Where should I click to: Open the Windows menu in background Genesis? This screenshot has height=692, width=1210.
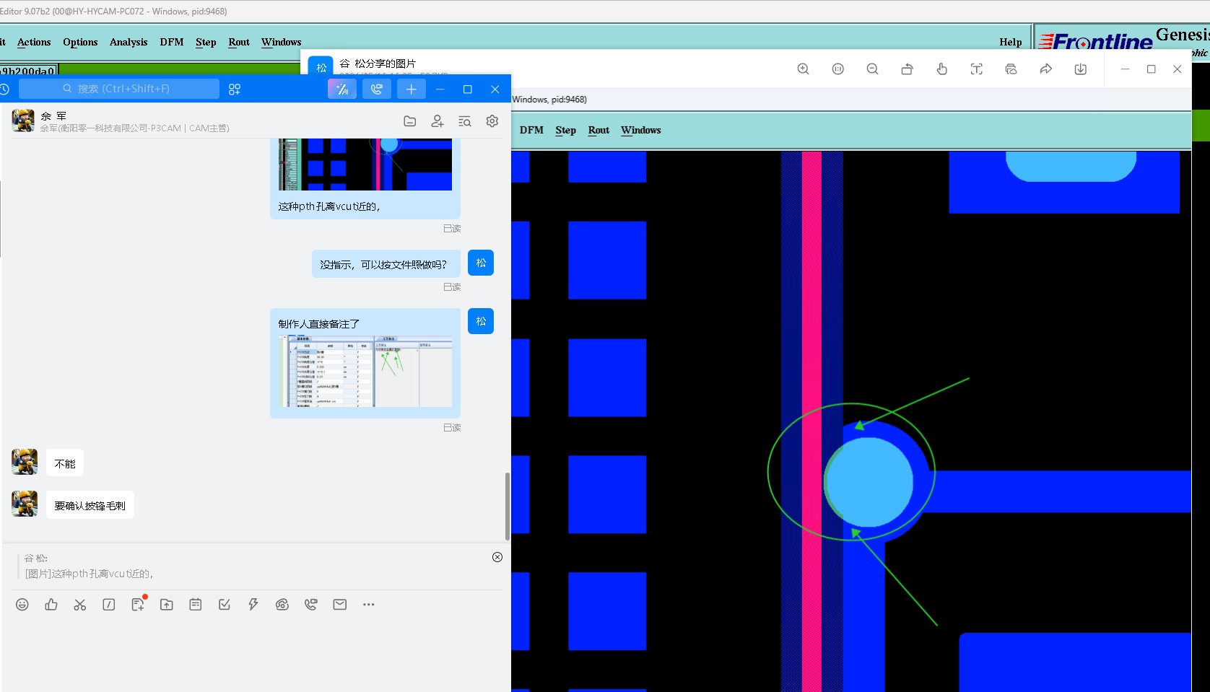click(x=281, y=42)
